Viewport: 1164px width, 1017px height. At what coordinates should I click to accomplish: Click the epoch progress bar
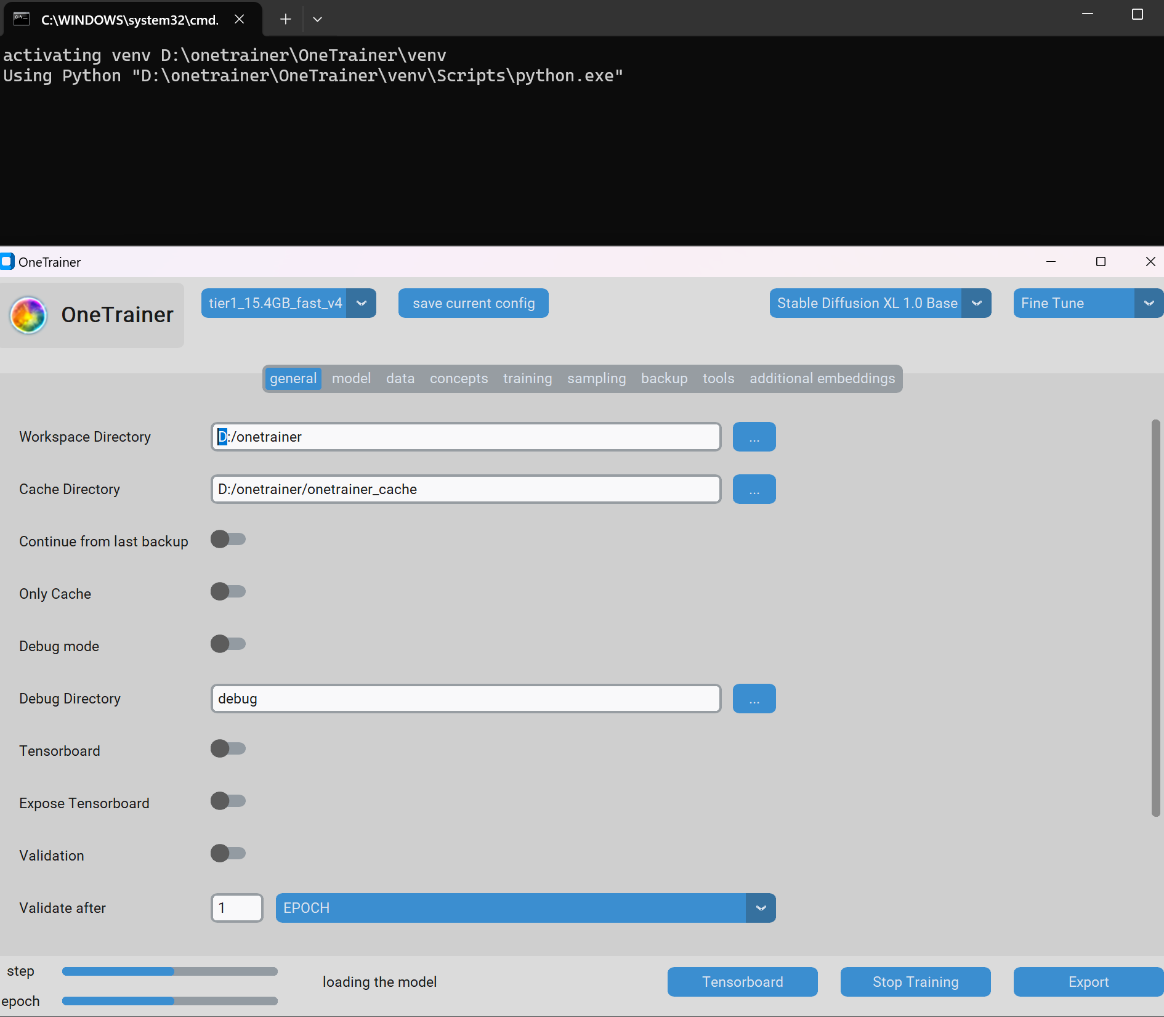[170, 1001]
